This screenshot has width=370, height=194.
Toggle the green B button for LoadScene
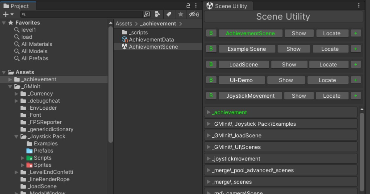point(211,64)
